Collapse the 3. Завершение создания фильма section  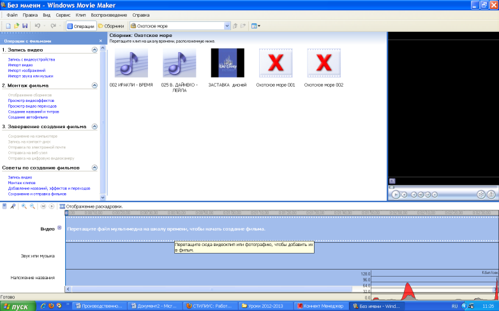[x=94, y=126]
